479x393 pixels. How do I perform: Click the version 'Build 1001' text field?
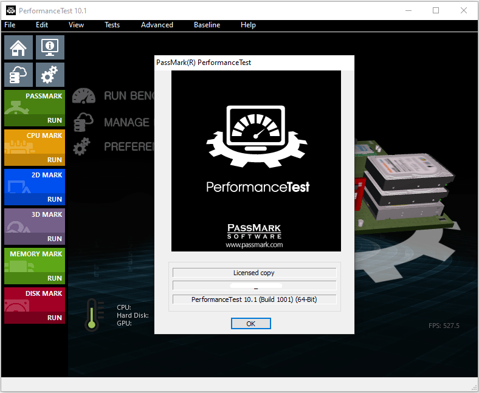coord(254,299)
